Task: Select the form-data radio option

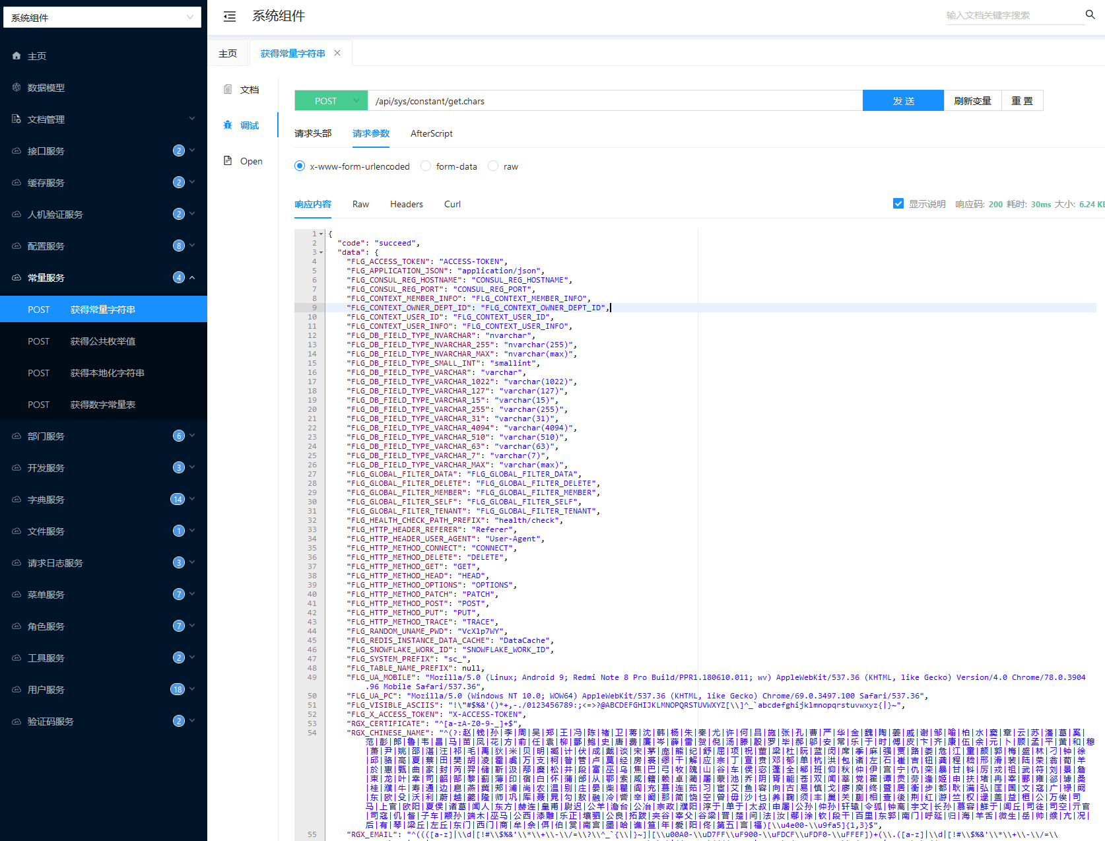Action: [426, 166]
